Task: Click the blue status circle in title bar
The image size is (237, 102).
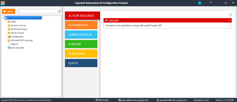Action: tap(200, 3)
